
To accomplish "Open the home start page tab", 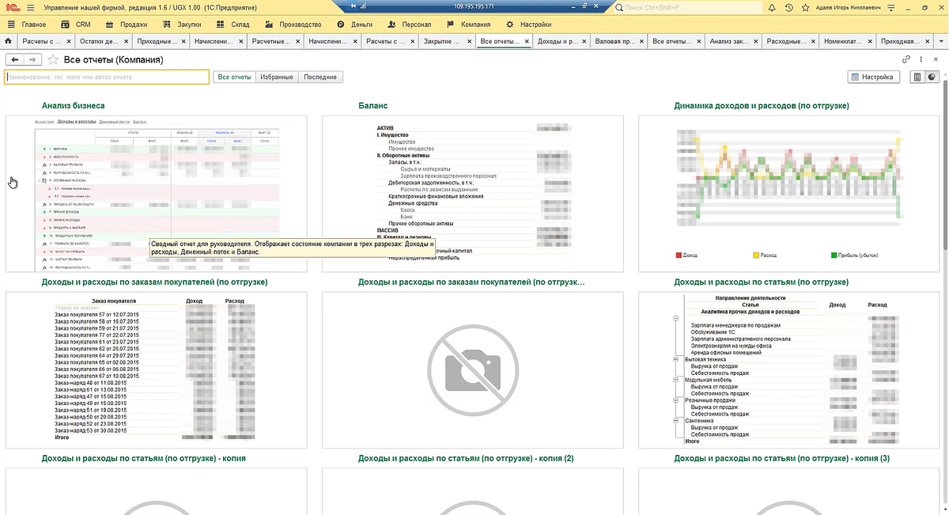I will (8, 41).
